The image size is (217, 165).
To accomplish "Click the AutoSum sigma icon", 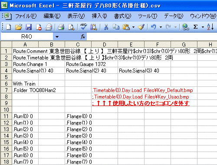I will pyautogui.click(x=196, y=27).
